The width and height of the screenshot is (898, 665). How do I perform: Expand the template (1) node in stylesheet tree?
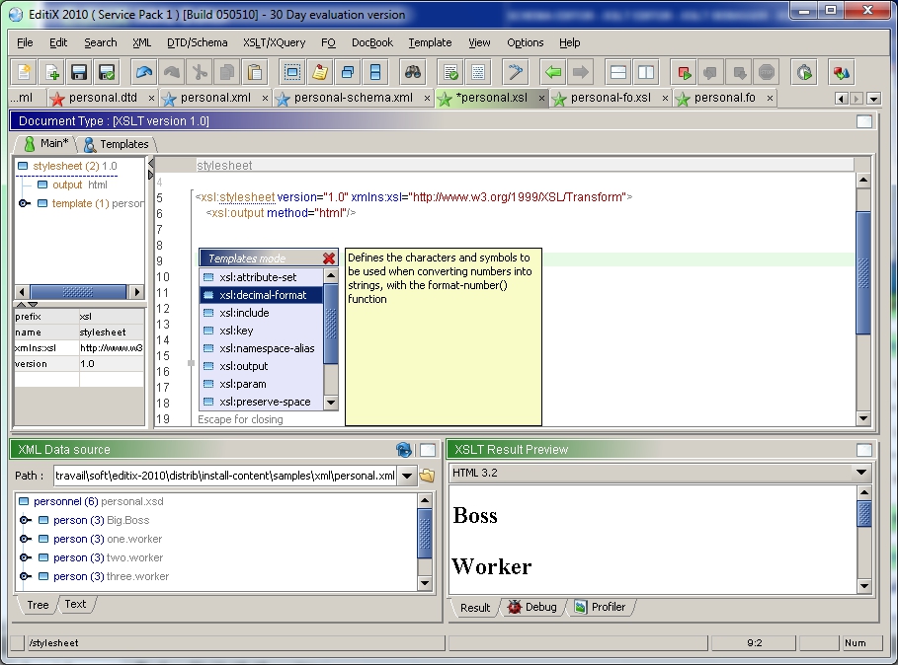pyautogui.click(x=24, y=203)
